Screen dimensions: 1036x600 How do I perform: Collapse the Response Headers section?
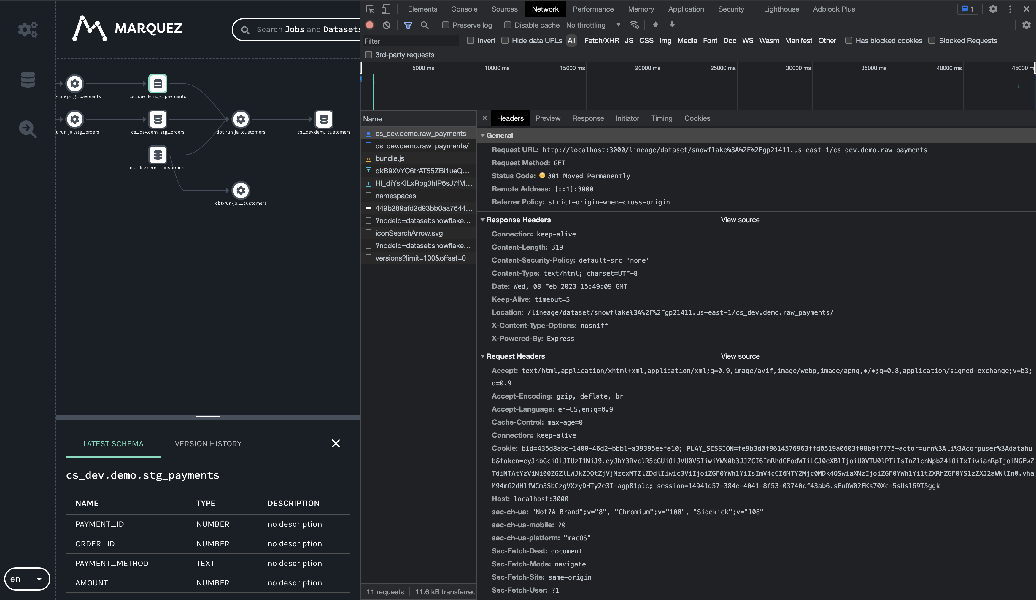(483, 220)
